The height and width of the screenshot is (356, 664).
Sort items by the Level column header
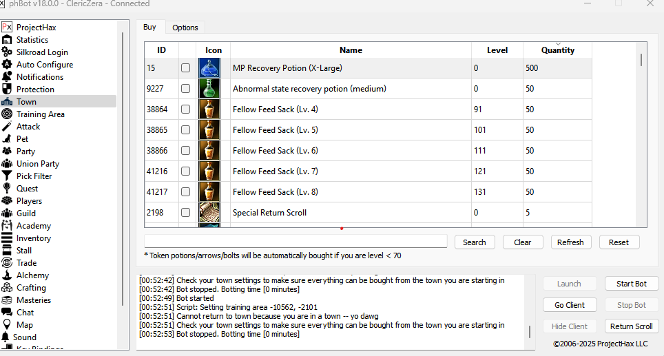pos(497,50)
